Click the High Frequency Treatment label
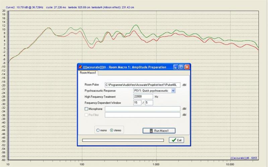Screen dimensions: 268x167 coord(100,97)
